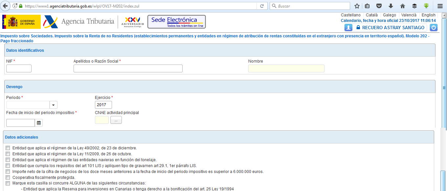Screen dimensions: 447x191
Task: Switch language to Català
Action: pos(371,15)
